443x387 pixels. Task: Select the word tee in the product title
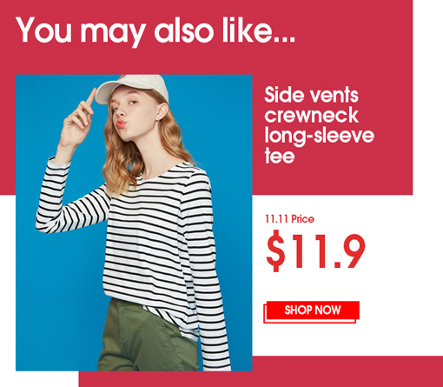click(280, 156)
